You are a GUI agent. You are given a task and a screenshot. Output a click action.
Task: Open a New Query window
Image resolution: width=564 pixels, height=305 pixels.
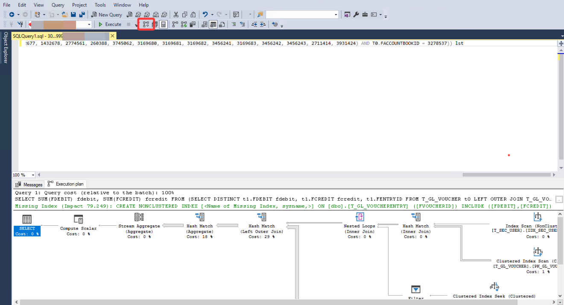(x=106, y=14)
